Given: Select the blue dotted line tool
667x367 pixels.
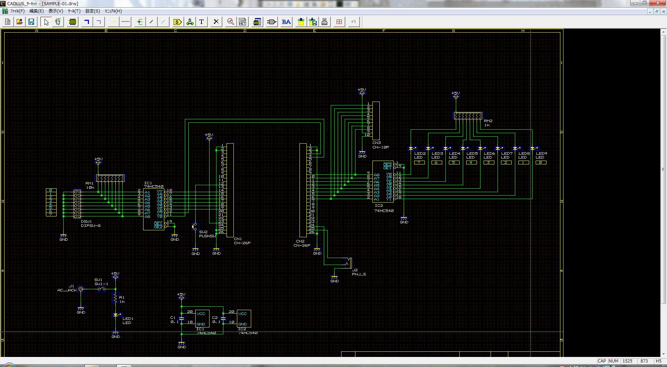Looking at the screenshot, I should click(x=125, y=22).
